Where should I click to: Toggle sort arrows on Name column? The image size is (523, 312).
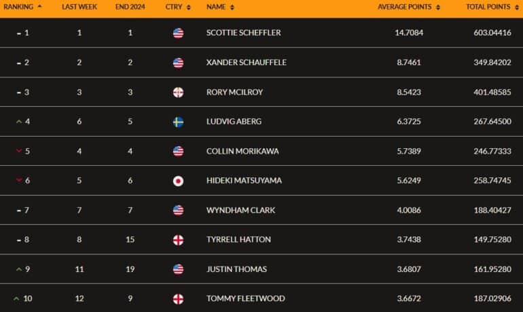232,7
